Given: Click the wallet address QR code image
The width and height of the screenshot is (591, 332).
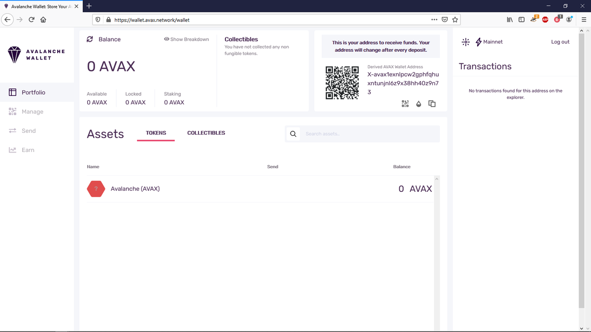Looking at the screenshot, I should [x=342, y=83].
